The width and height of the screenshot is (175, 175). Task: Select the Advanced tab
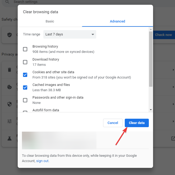117,21
